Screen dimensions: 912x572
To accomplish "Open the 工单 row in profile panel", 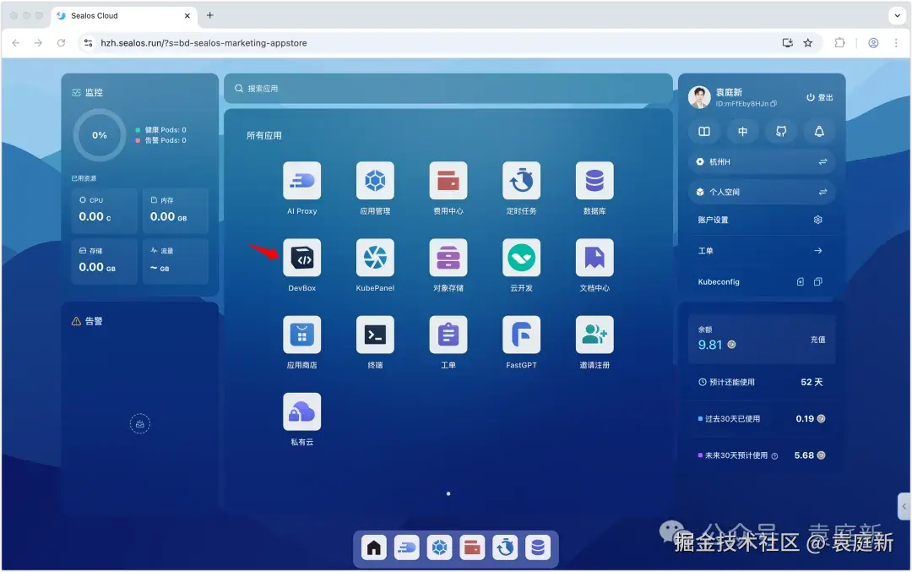I will 762,251.
